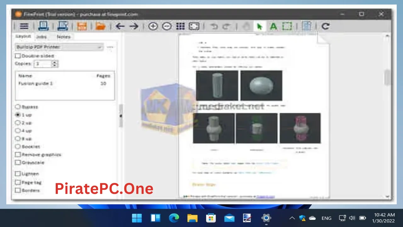The width and height of the screenshot is (403, 227).
Task: Switch to the Jobs tab
Action: coord(41,37)
